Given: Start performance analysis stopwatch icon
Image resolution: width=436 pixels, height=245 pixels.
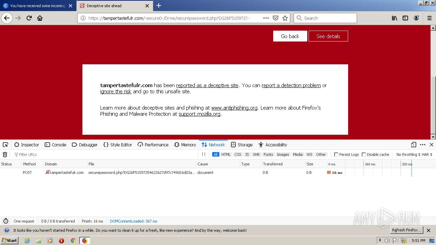Looking at the screenshot, I should tap(5, 221).
